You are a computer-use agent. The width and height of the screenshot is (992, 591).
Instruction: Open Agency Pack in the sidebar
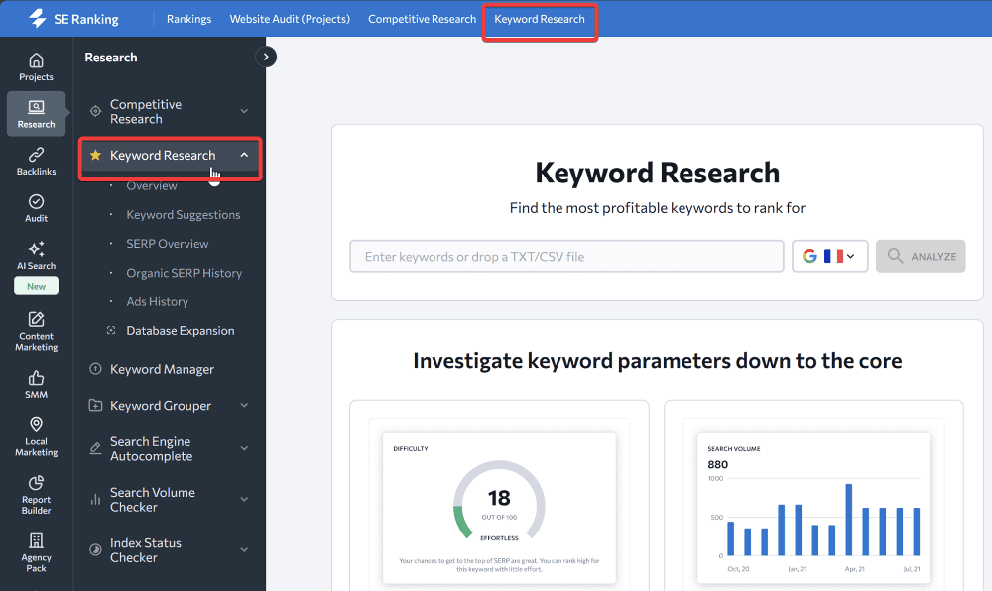tap(36, 552)
